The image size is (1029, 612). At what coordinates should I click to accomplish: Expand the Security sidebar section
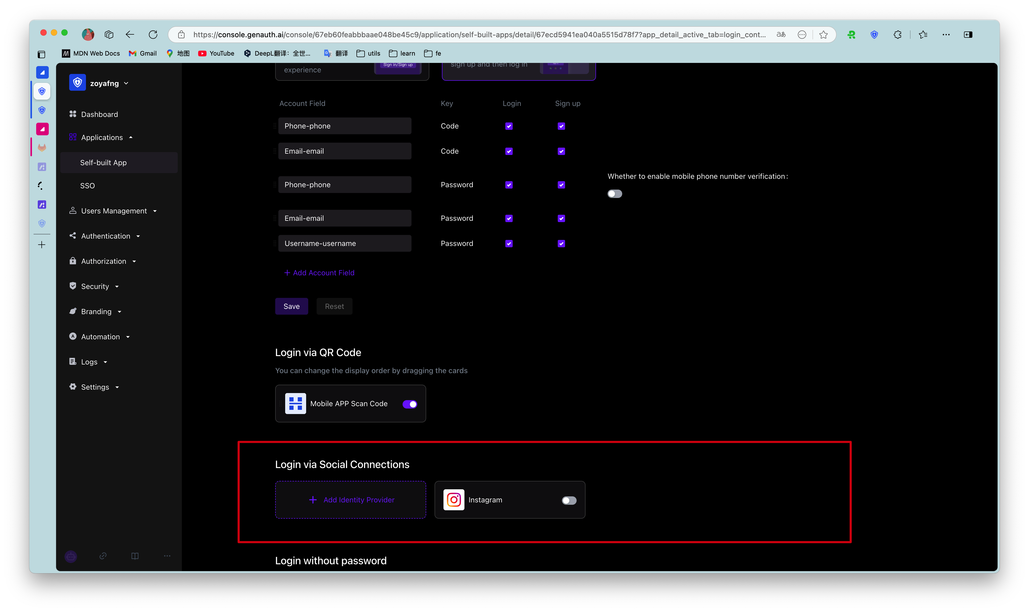(x=95, y=287)
